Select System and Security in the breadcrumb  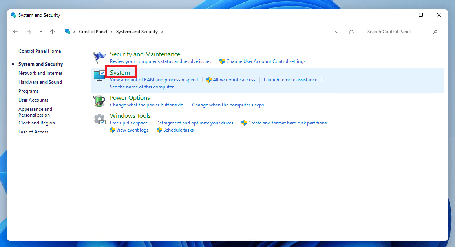[x=137, y=32]
